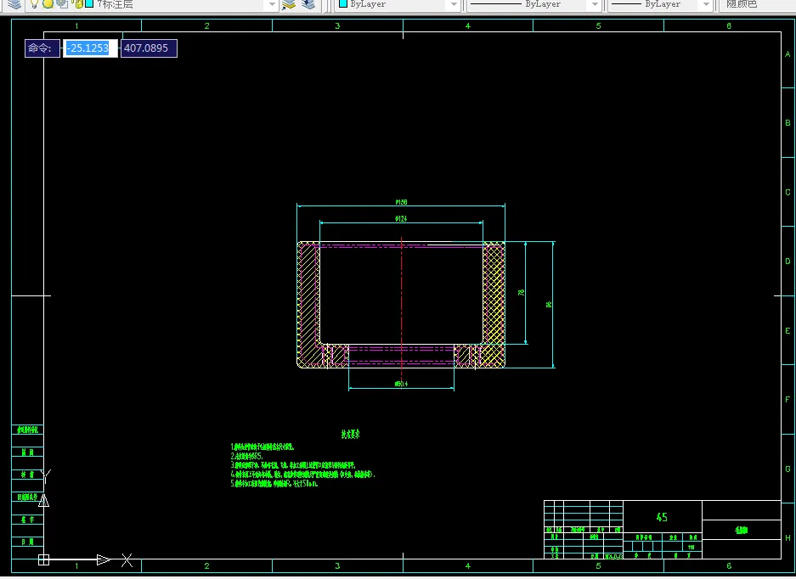Select technical requirement line 5 text
Screen dimensions: 796x579
[274, 484]
